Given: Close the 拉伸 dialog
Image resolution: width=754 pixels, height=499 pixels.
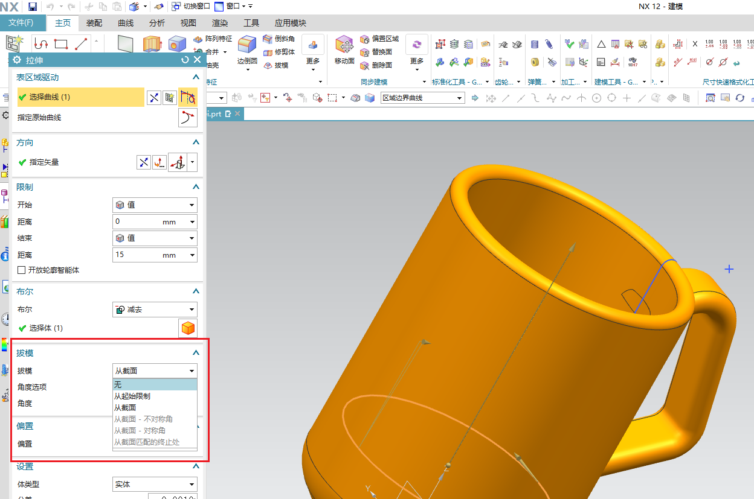Looking at the screenshot, I should 197,60.
